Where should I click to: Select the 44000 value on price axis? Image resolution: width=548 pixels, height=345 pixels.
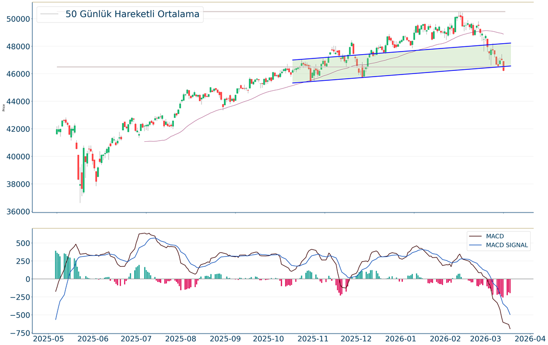[17, 102]
